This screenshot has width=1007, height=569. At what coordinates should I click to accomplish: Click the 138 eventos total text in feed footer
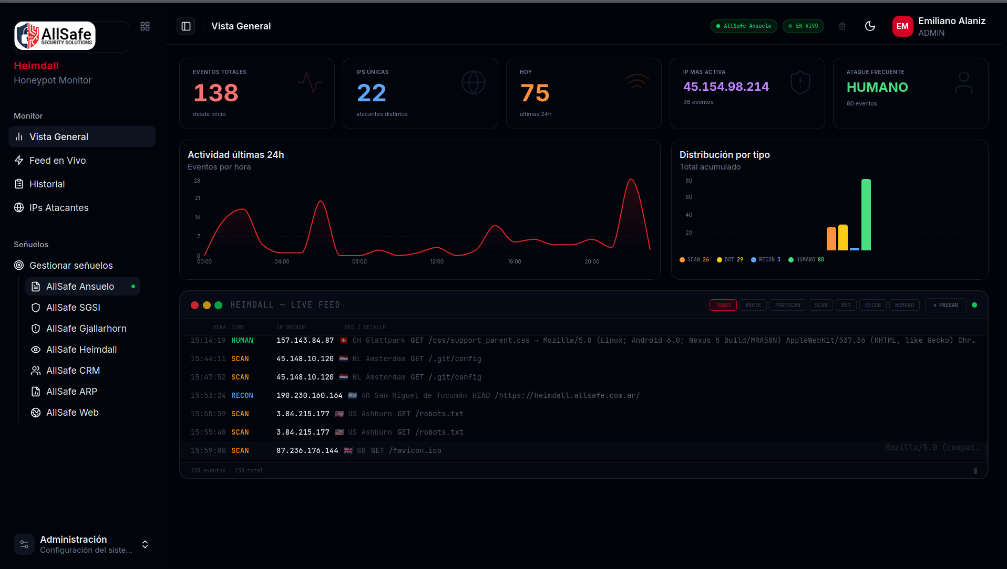[x=227, y=470]
